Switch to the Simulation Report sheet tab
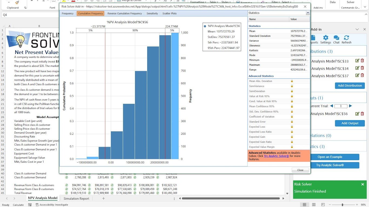 pyautogui.click(x=76, y=199)
